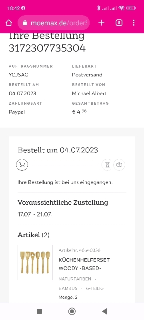Tap the browser home icon
The image size is (144, 320).
point(8,23)
